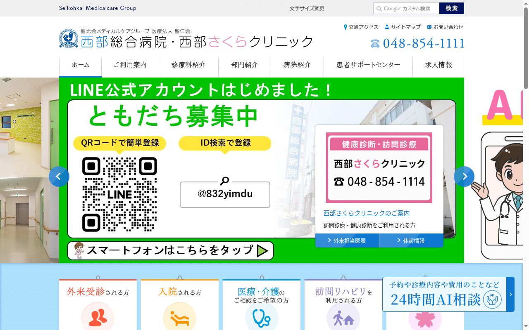Open the 患者サポートセンター menu item
This screenshot has height=330, width=529.
point(368,66)
